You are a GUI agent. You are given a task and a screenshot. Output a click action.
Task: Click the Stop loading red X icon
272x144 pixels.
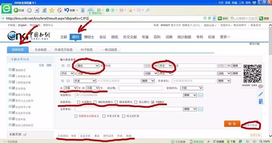pyautogui.click(x=37, y=10)
